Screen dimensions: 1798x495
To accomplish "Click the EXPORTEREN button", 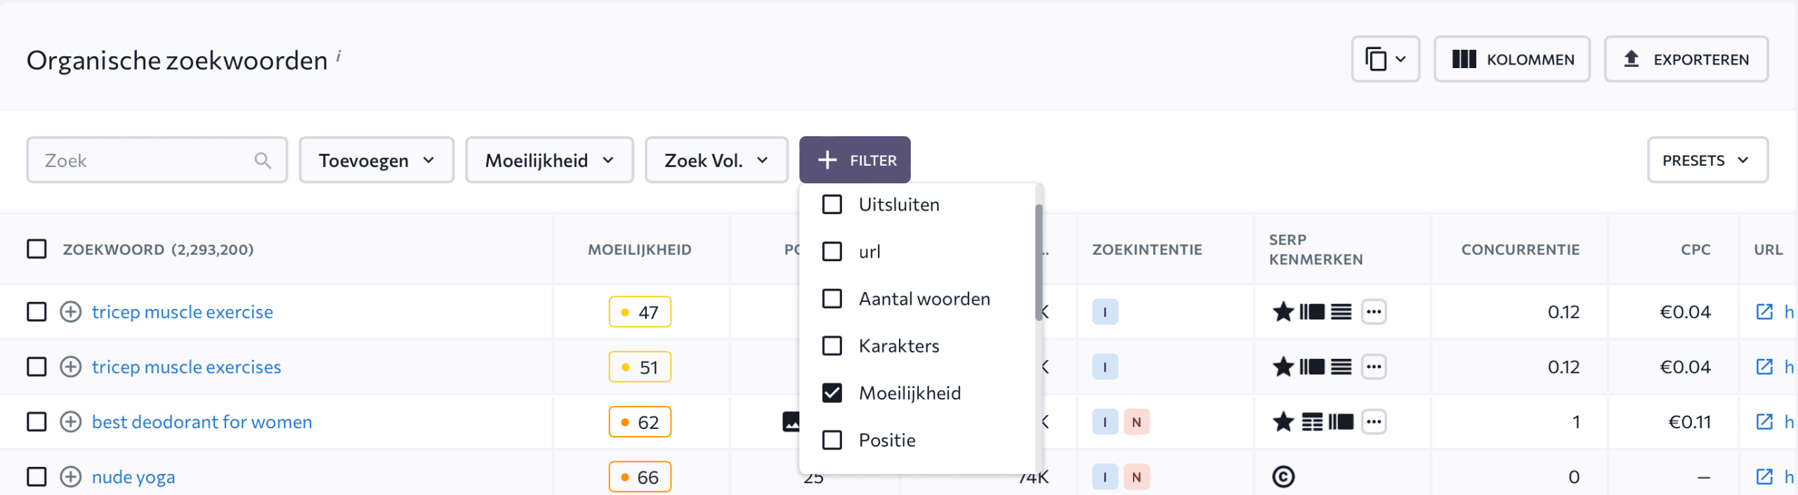I will point(1686,60).
